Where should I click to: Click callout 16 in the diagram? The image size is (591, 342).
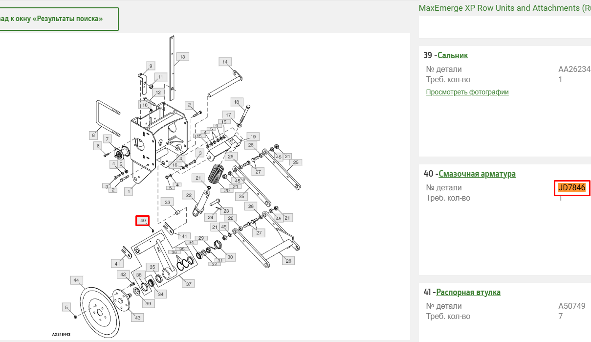[175, 165]
